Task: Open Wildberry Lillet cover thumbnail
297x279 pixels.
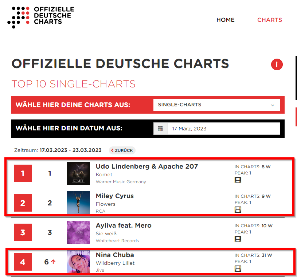Action: (x=78, y=262)
